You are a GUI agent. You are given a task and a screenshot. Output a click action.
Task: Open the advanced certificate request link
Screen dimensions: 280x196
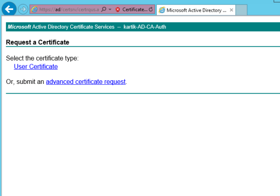pos(86,82)
